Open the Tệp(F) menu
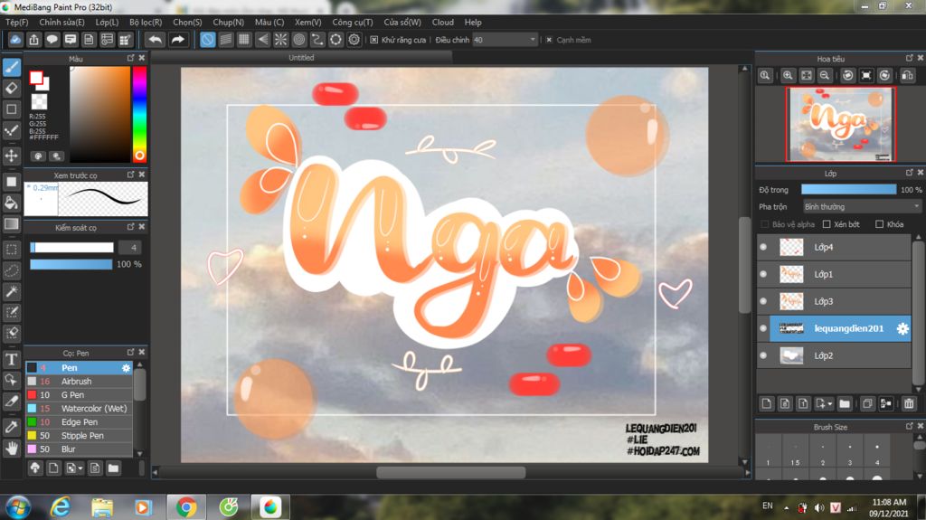 point(16,22)
